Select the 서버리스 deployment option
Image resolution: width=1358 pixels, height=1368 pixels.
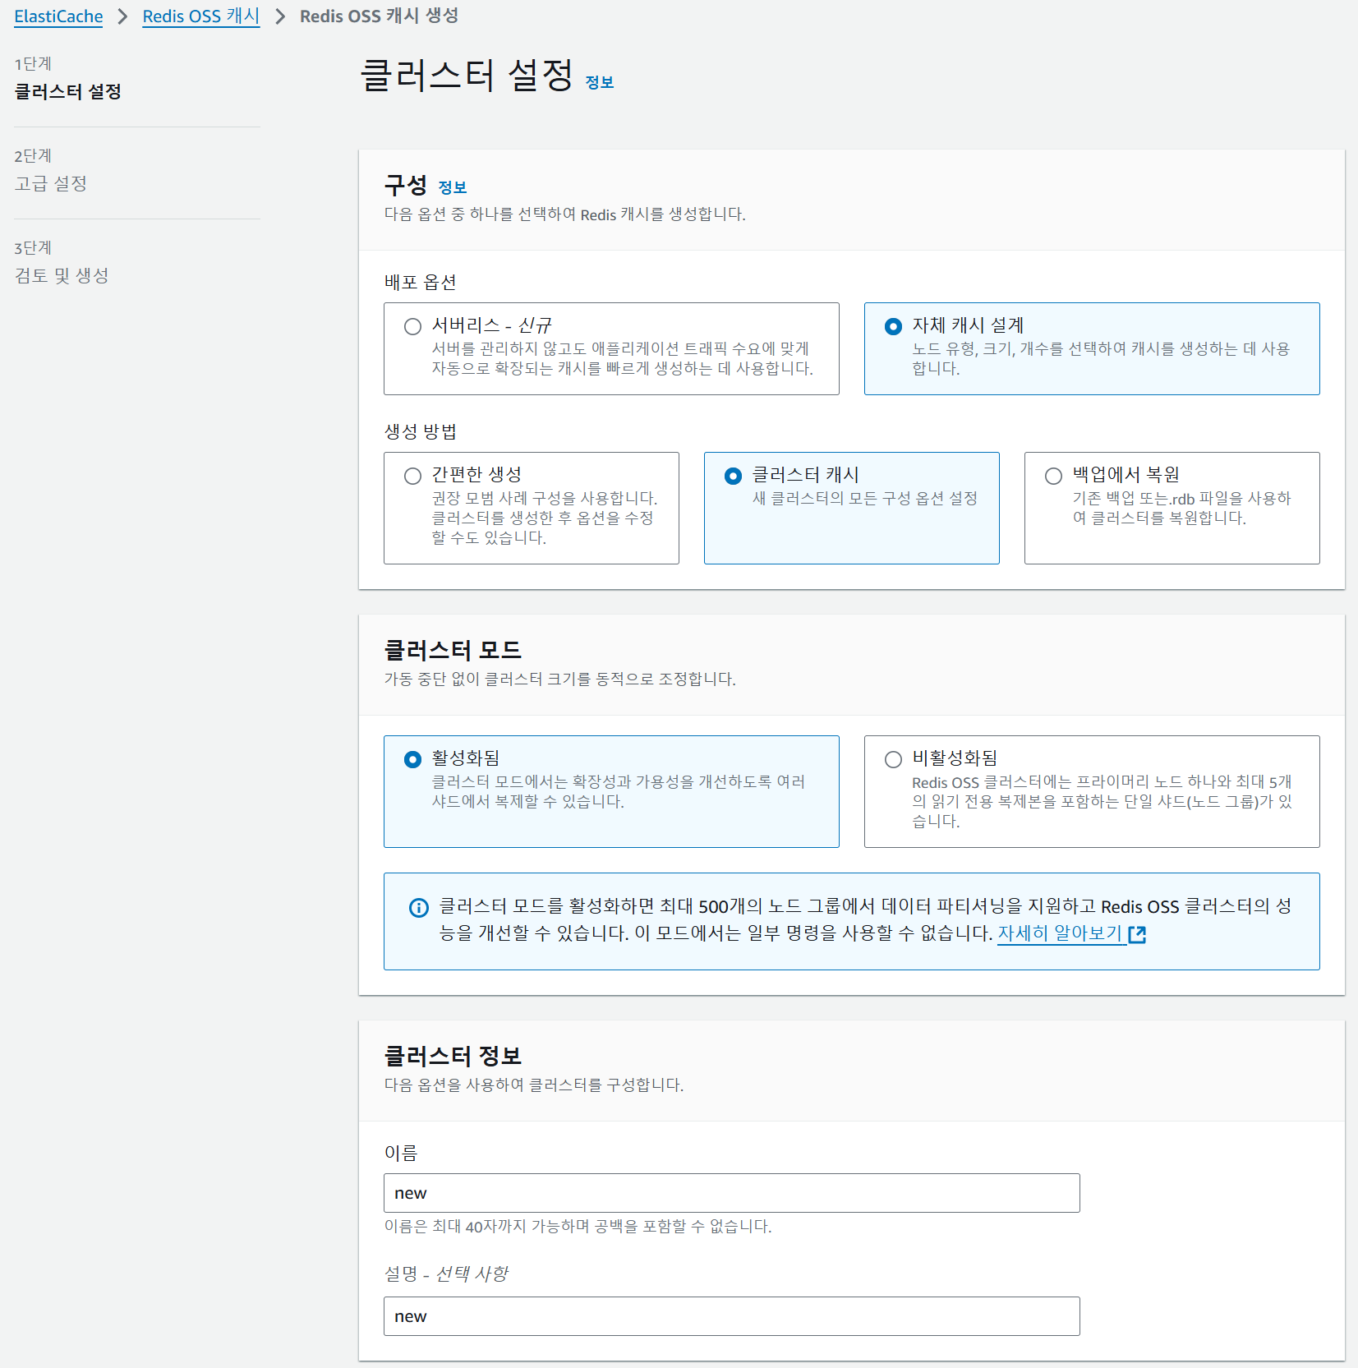(412, 326)
